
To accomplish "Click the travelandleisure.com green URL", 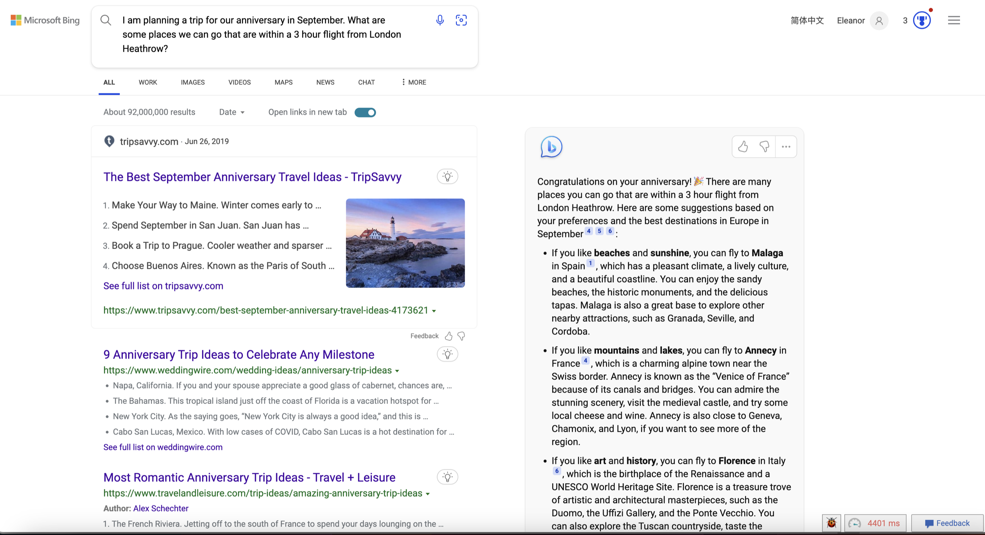I will [x=263, y=493].
